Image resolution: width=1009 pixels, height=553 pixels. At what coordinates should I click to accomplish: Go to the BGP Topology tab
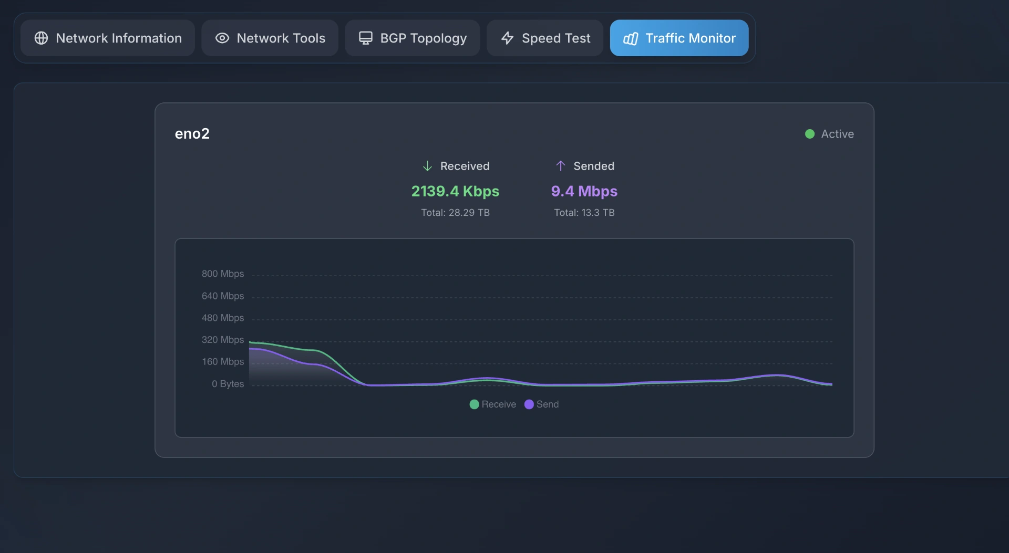(x=423, y=38)
